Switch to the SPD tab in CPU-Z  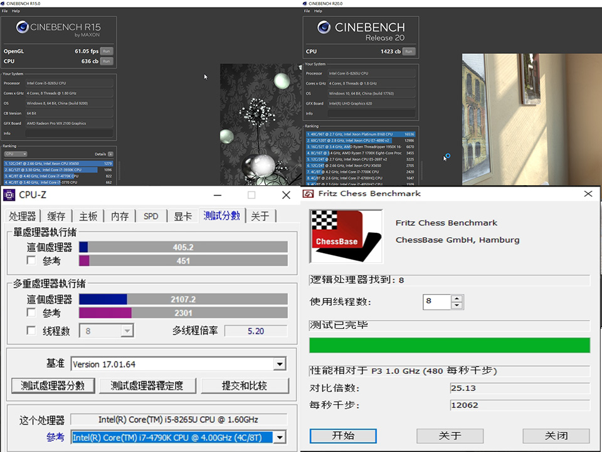(150, 216)
